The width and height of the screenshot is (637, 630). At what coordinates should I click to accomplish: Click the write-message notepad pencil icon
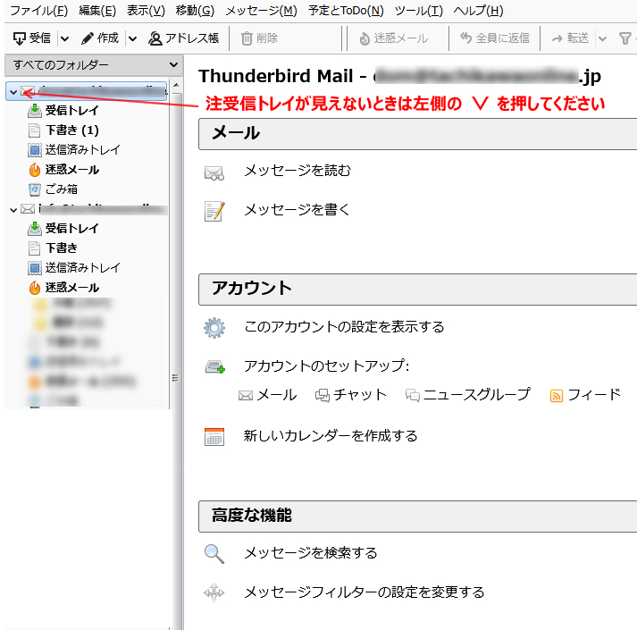pyautogui.click(x=214, y=212)
